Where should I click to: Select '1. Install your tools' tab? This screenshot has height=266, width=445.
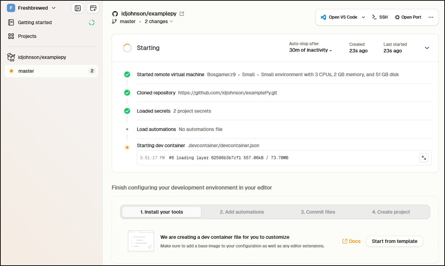click(x=162, y=212)
